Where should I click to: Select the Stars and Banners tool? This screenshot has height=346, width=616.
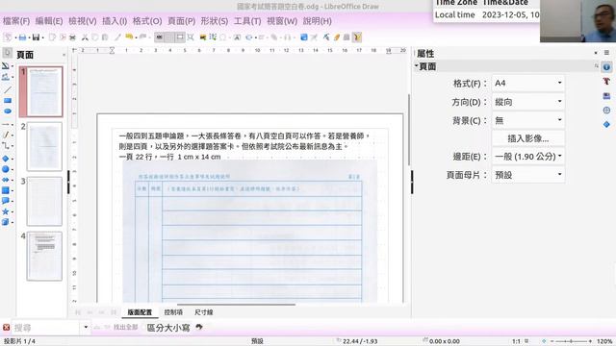6,211
